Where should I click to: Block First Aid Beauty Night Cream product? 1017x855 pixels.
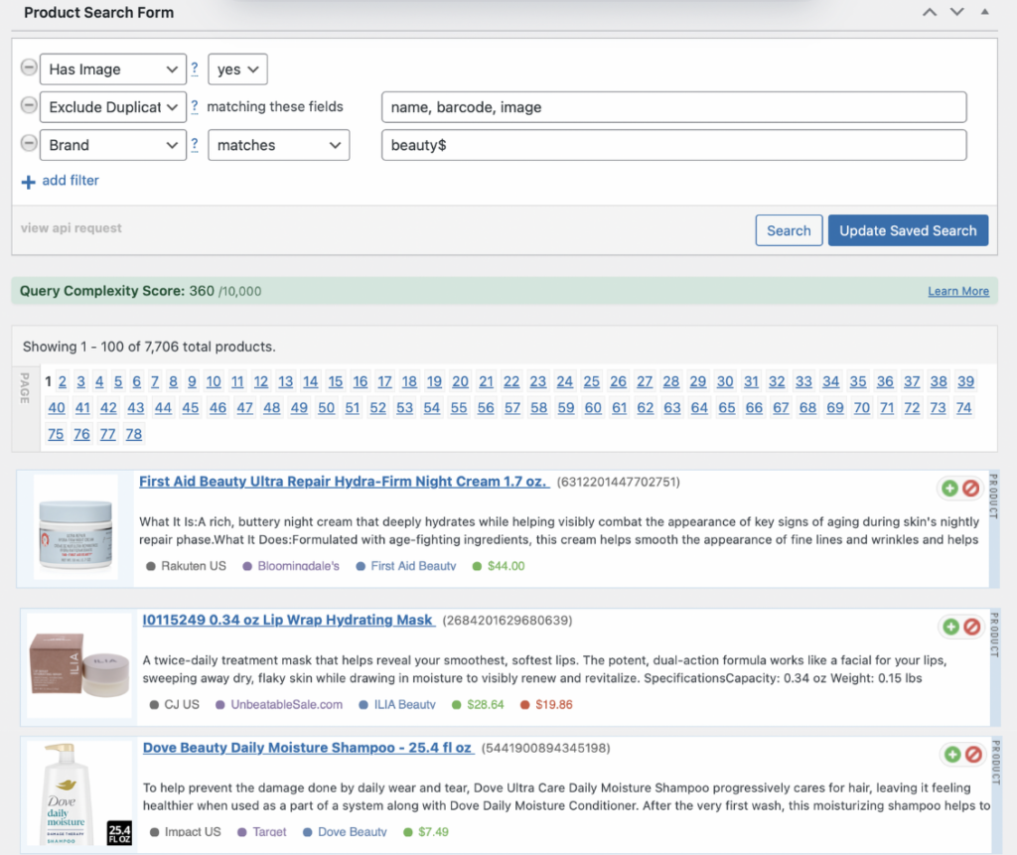970,489
